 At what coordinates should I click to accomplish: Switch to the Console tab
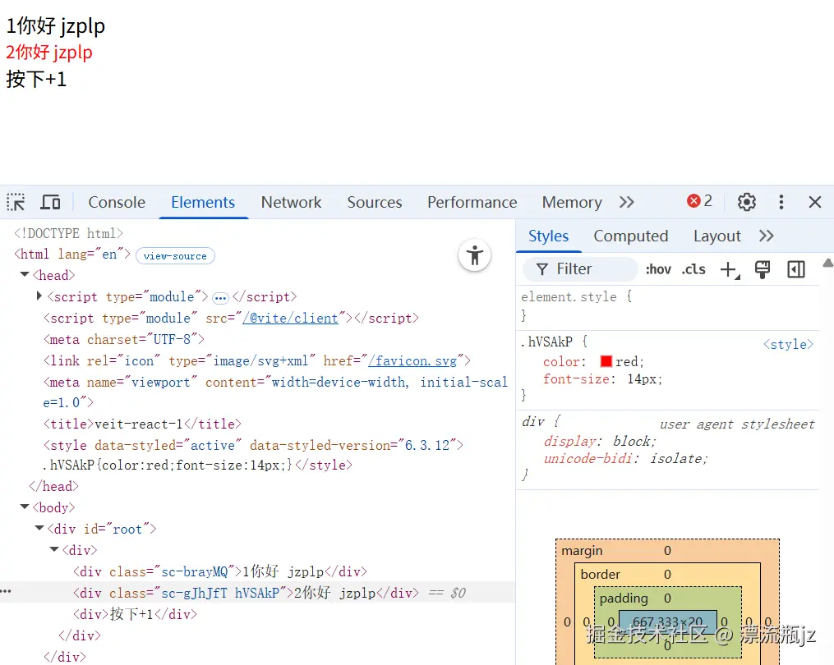(116, 201)
